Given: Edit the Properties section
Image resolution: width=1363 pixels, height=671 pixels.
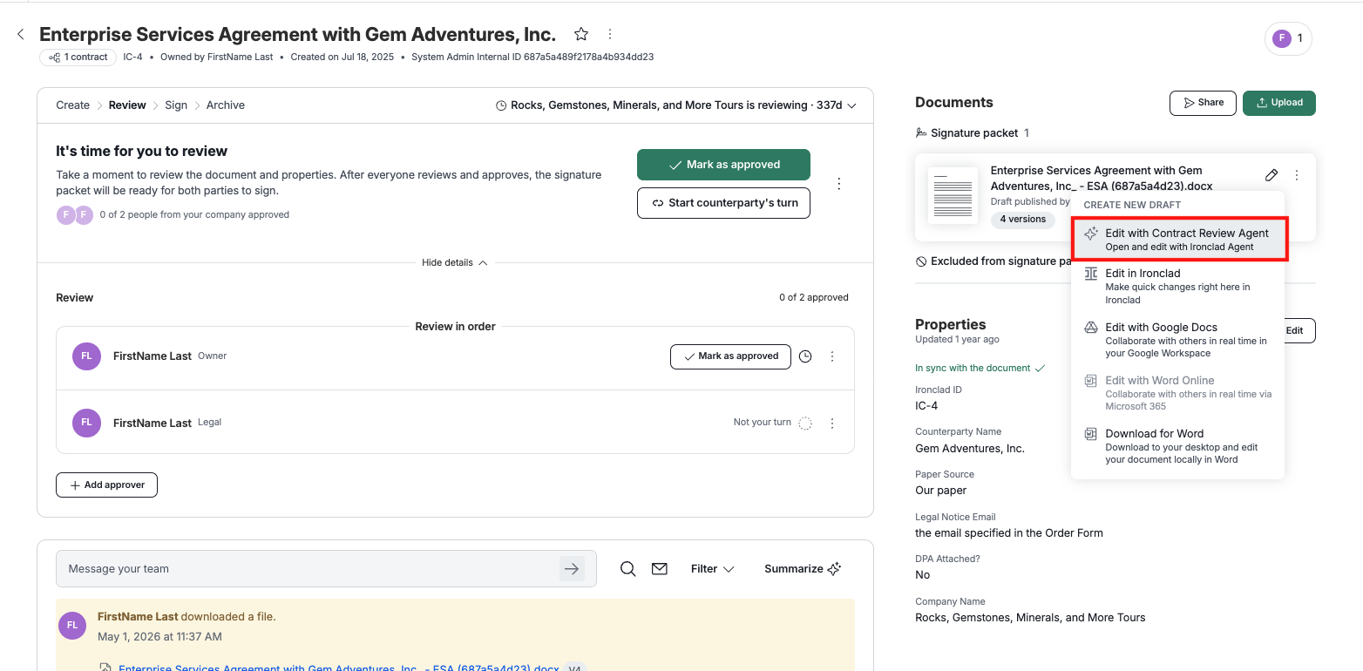Looking at the screenshot, I should [1299, 331].
